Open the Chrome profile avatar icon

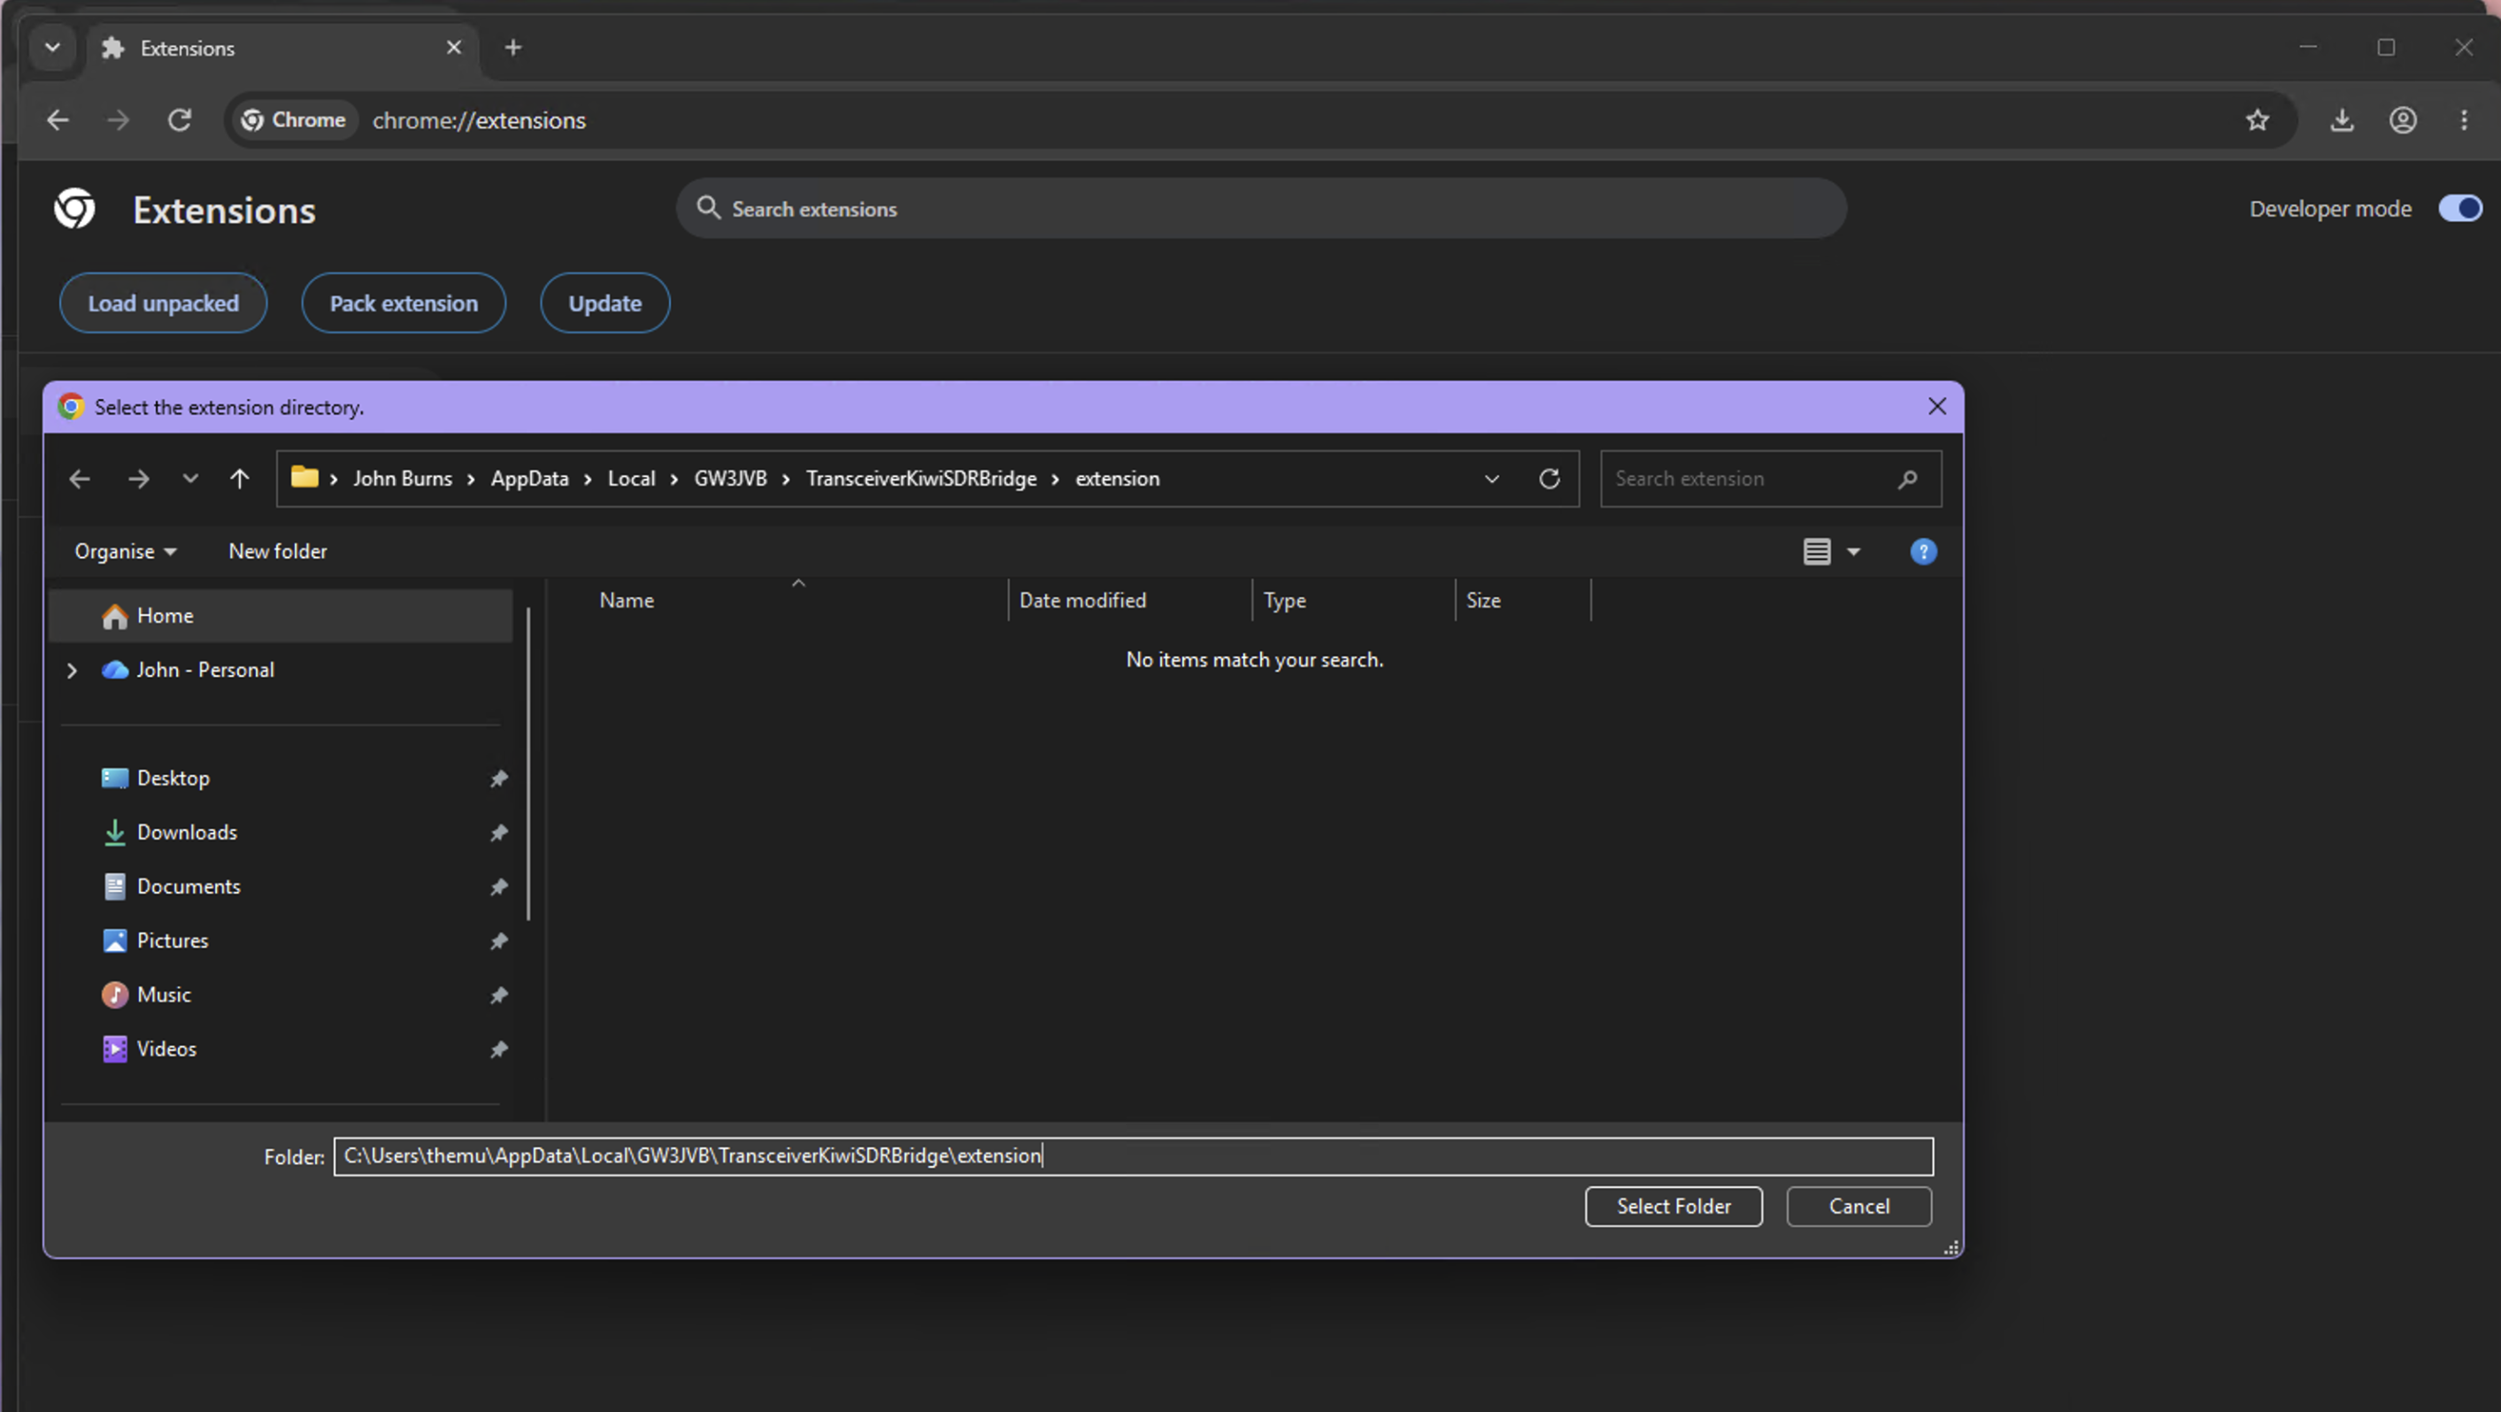click(x=2403, y=119)
